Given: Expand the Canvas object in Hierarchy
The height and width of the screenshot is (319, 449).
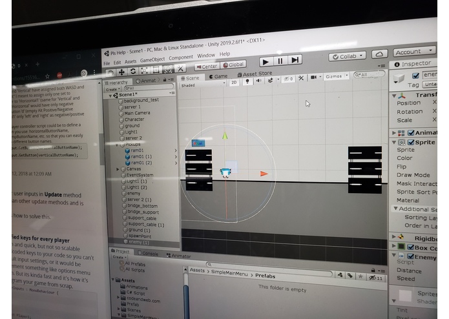Looking at the screenshot, I should (x=118, y=169).
